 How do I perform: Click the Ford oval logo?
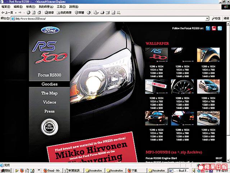[50, 30]
